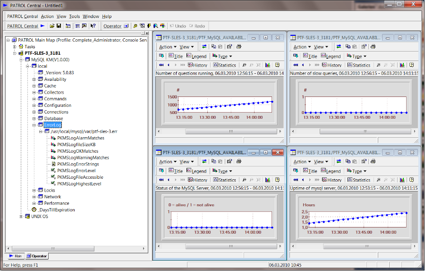Select _DaysTillExpiration in the tree

(56, 210)
